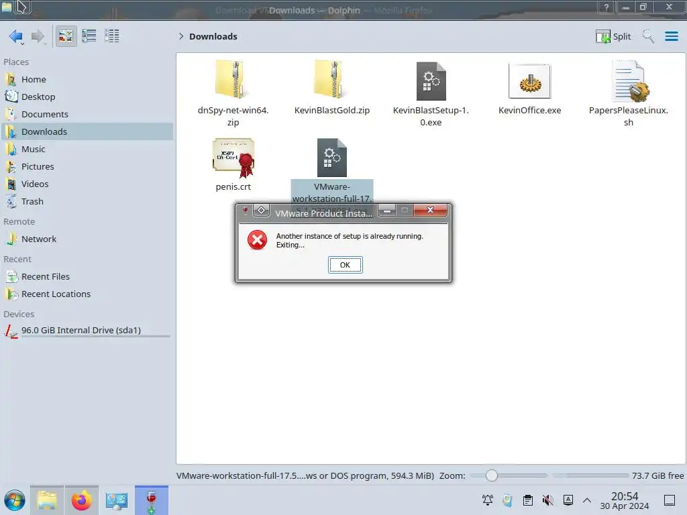Viewport: 687px width, 515px height.
Task: Click OK in the VMware error dialog
Action: click(x=346, y=265)
